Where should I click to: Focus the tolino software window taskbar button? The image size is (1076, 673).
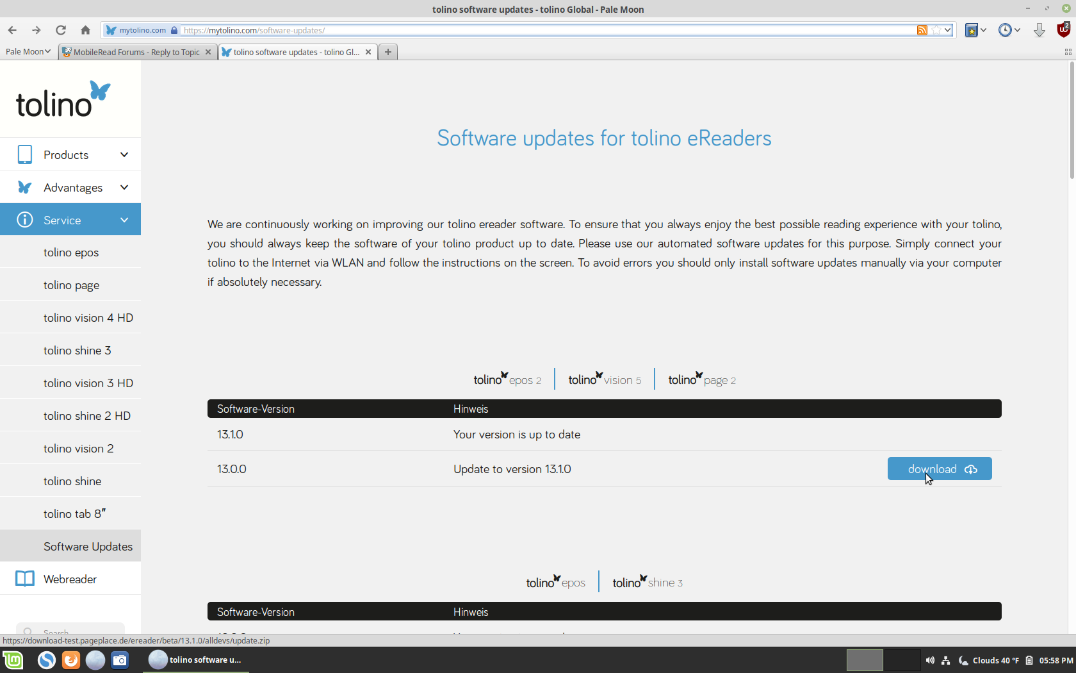(195, 660)
